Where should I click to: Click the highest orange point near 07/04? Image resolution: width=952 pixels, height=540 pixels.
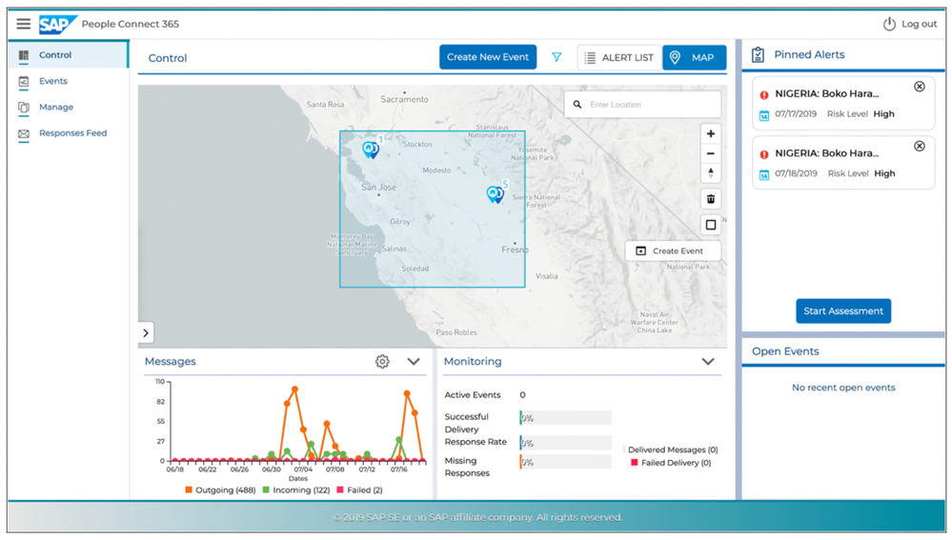295,389
